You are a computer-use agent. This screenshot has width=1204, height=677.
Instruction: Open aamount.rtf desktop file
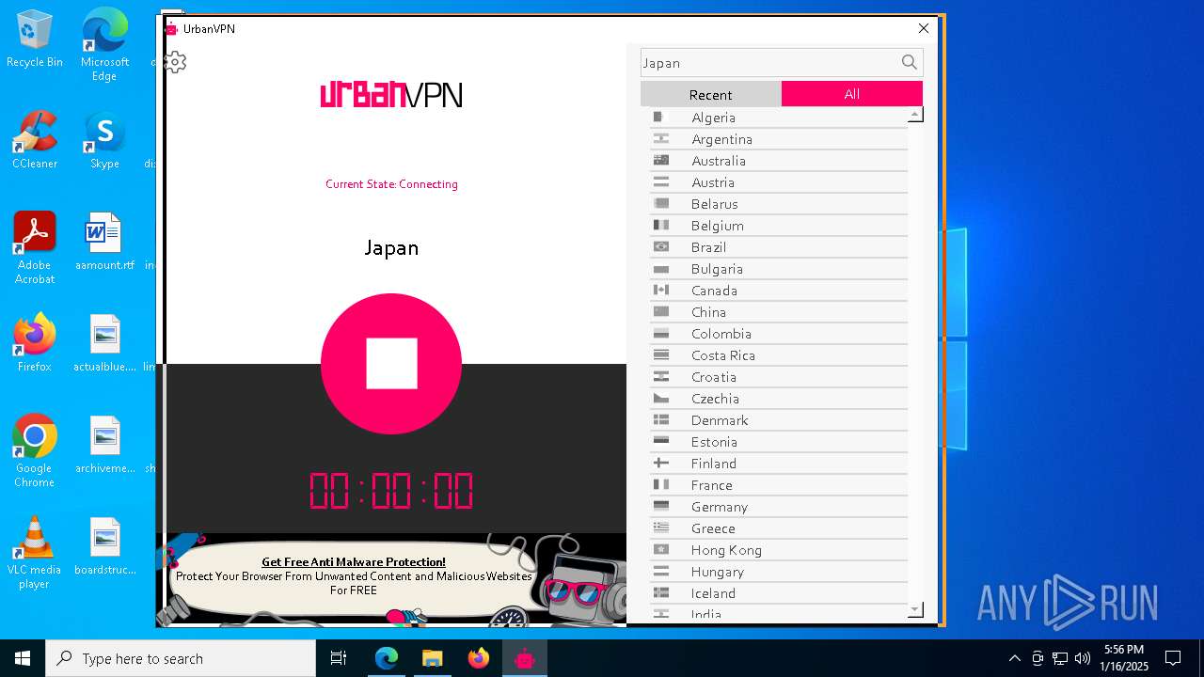pyautogui.click(x=104, y=242)
